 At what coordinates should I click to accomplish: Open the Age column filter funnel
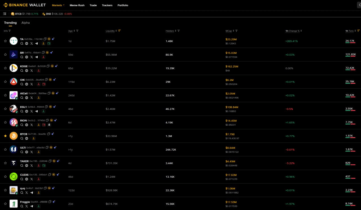77,31
